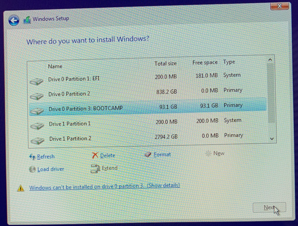Select Drive 0 Partition 3: BOOTCAMP row
298x226 pixels.
(148, 107)
